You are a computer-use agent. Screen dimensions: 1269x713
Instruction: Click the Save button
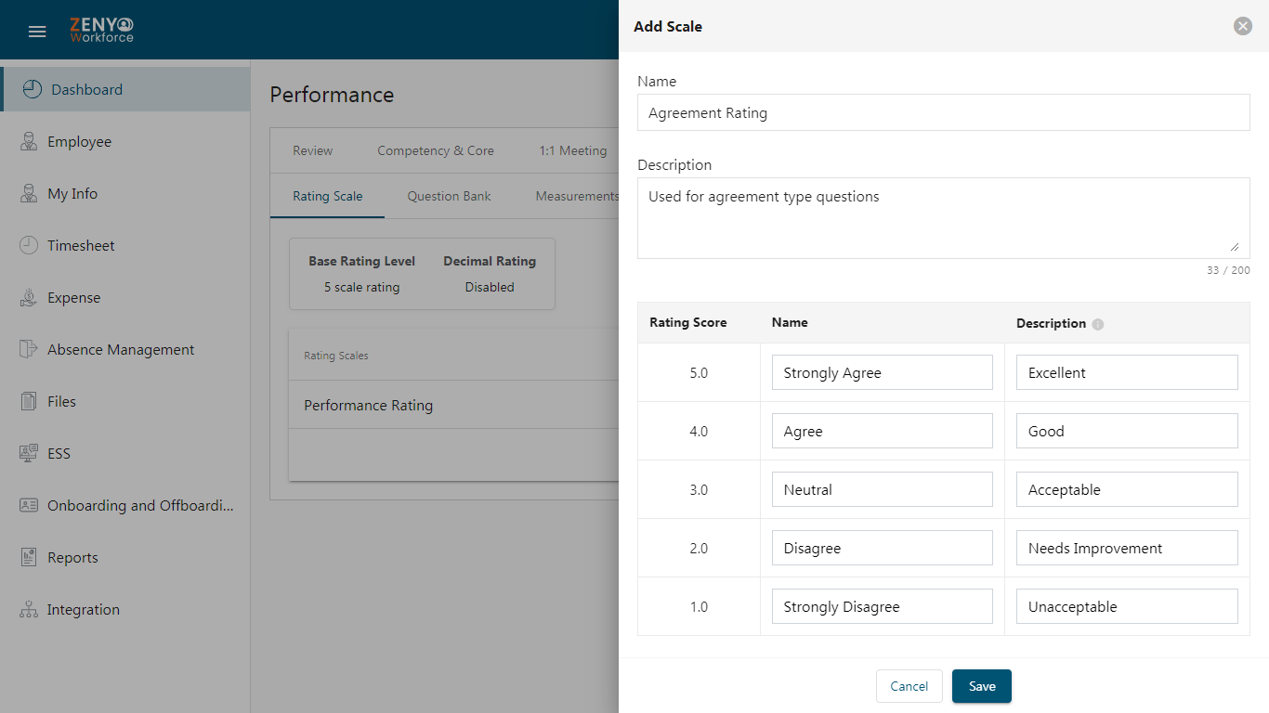(982, 686)
